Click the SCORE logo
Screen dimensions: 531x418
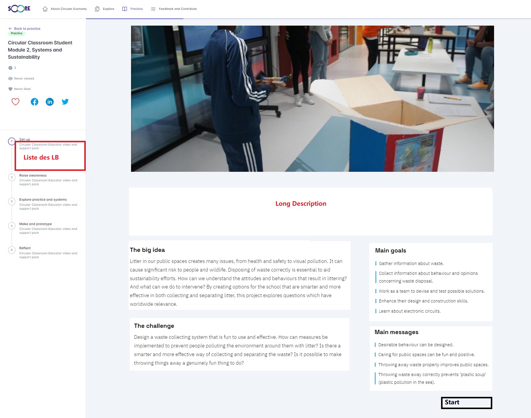click(x=19, y=9)
